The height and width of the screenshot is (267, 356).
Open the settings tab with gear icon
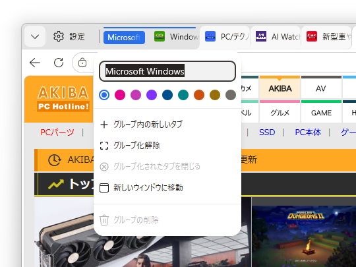pos(69,36)
